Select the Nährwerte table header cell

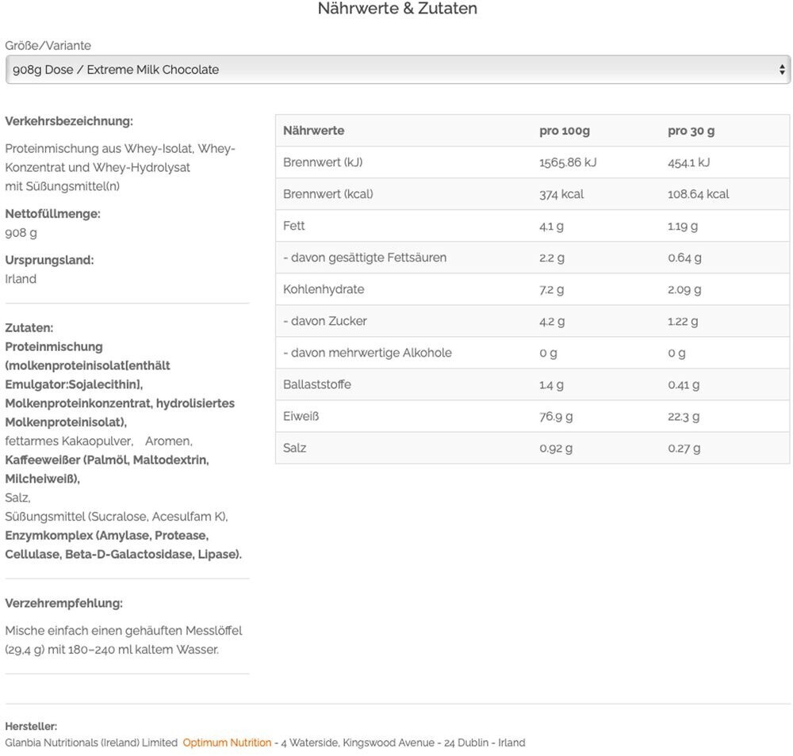click(313, 131)
